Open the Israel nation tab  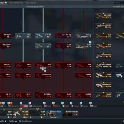94,106
